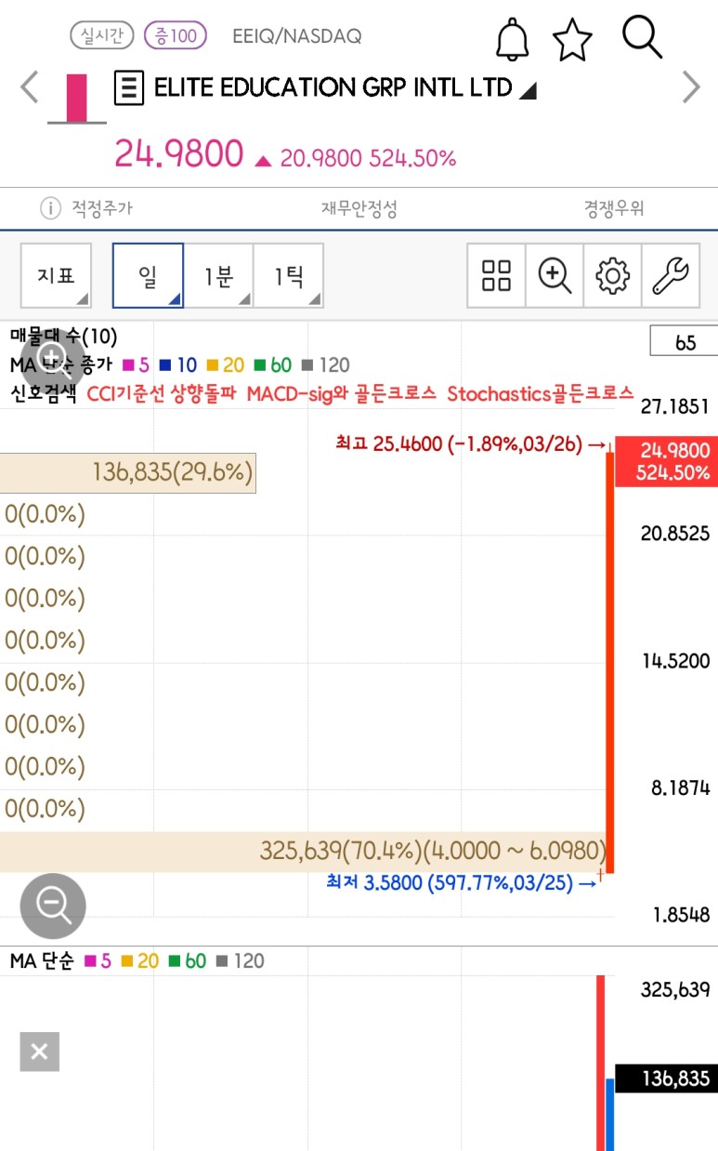Click the MA 60 green swatch in price legend
Viewport: 718px width, 1151px height.
(261, 365)
